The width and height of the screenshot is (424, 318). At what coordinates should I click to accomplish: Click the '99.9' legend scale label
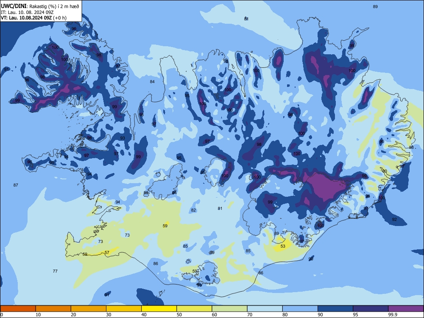pos(393,315)
